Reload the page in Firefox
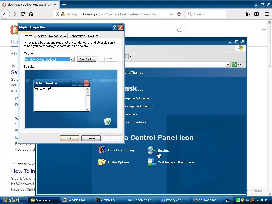This screenshot has height=204, width=272. [23, 14]
